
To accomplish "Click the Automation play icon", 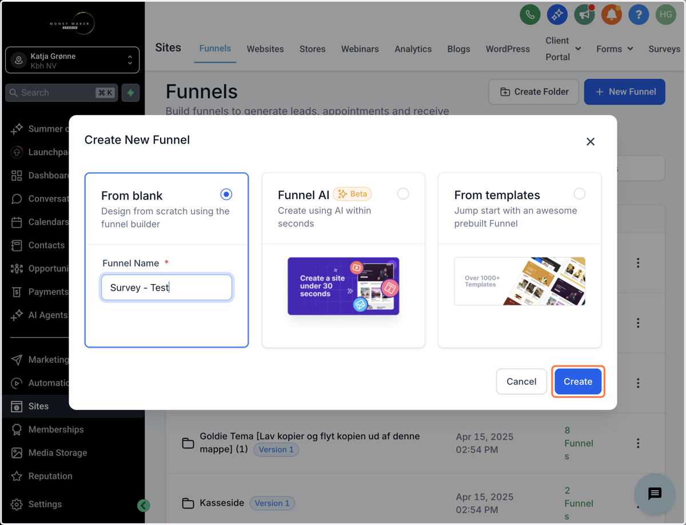I will 17,383.
